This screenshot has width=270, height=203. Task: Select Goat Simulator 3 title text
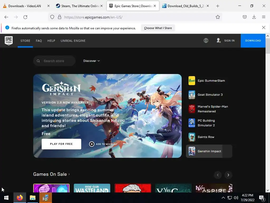click(210, 95)
